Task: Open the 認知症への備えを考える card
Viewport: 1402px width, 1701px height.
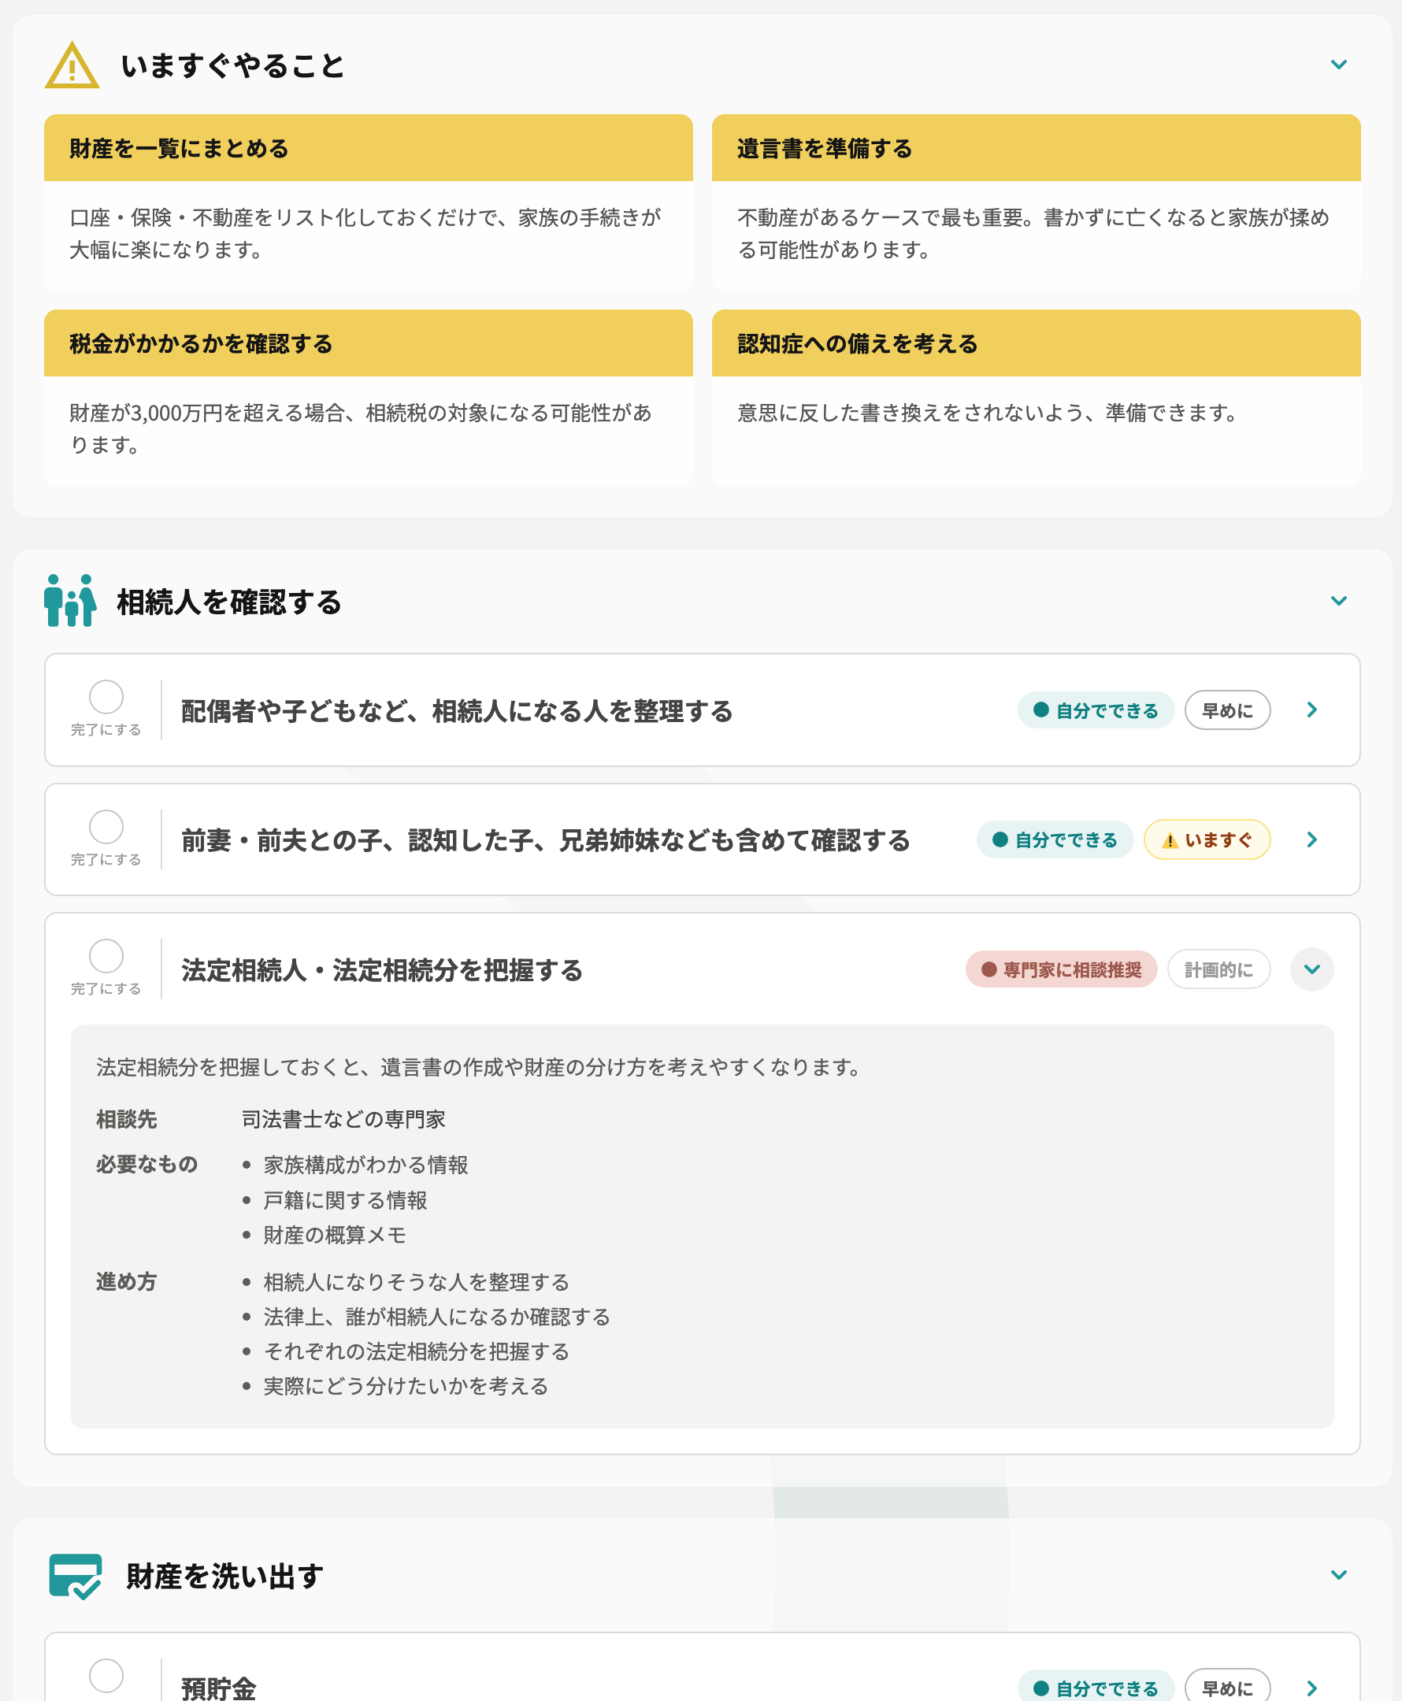Action: pos(1037,397)
